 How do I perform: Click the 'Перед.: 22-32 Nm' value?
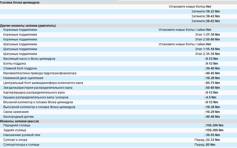pos(207,140)
